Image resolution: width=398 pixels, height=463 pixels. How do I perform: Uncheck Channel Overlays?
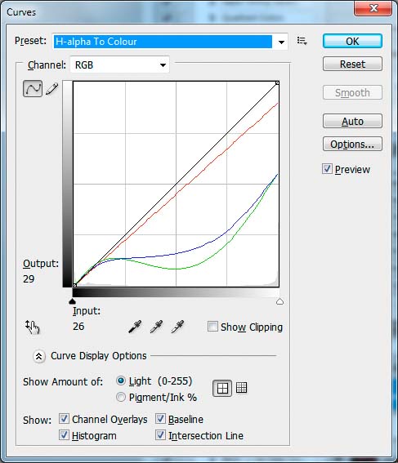click(64, 419)
